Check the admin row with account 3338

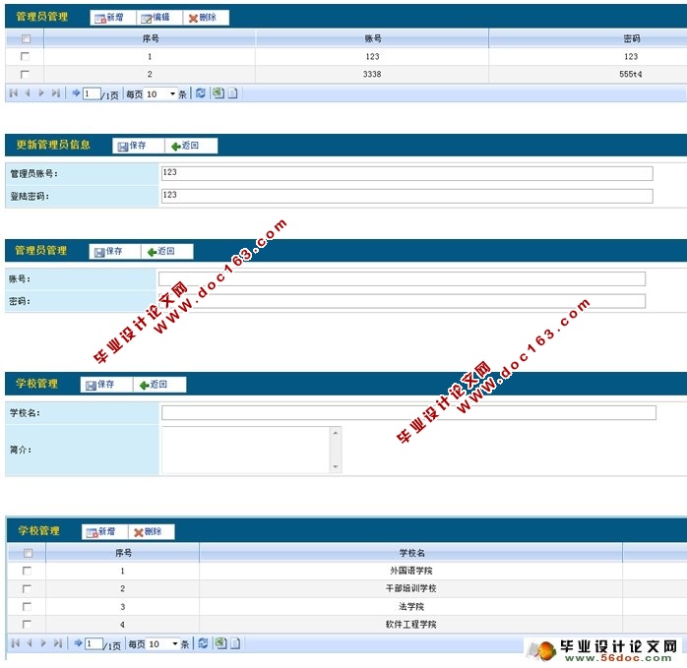pos(25,74)
